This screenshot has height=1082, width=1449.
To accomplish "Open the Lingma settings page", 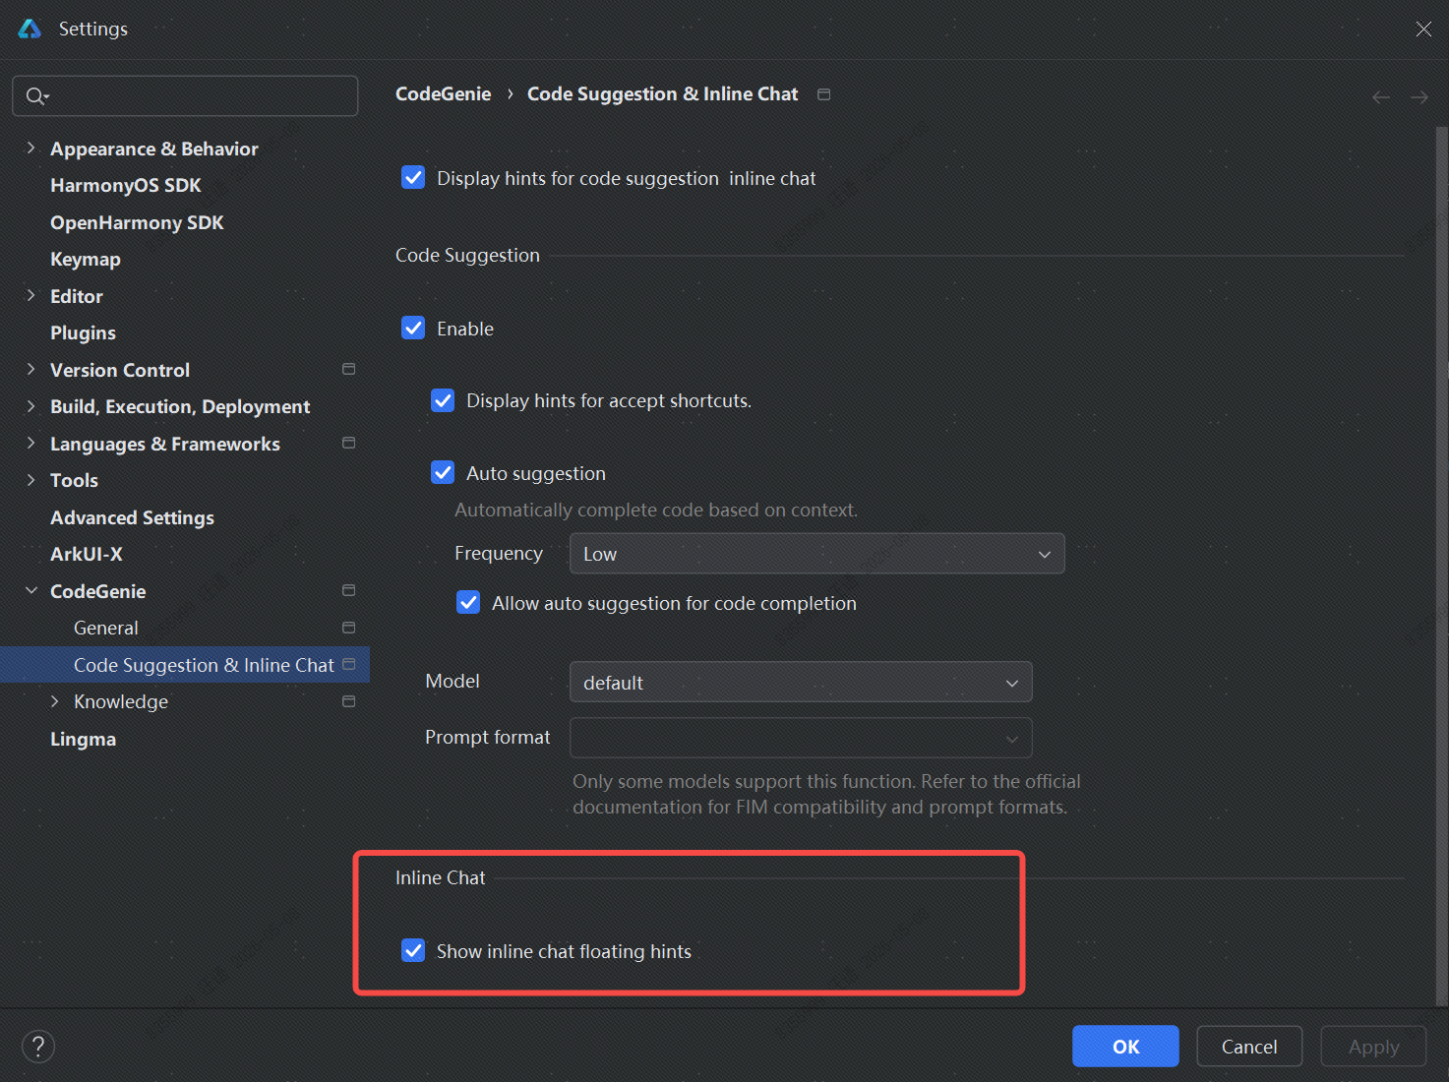I will pos(83,739).
